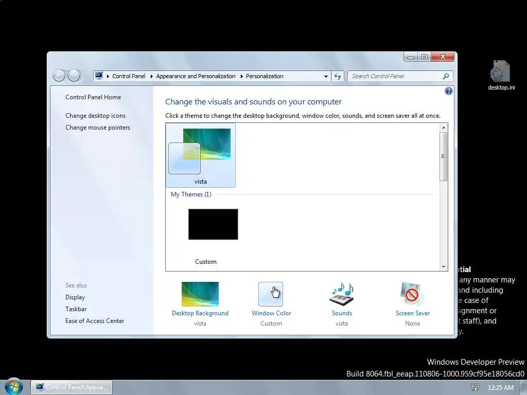Click the Desktop Background text link
This screenshot has height=395, width=527.
[200, 313]
